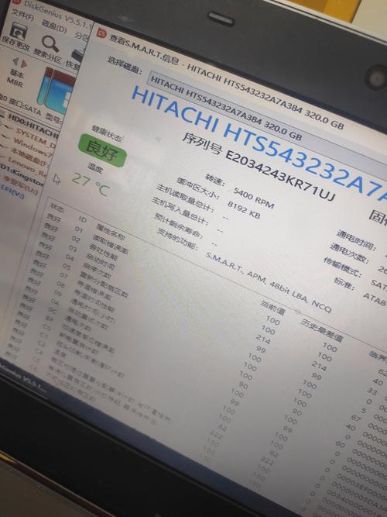The width and height of the screenshot is (387, 517).
Task: Click the 8192 KB buffer size value
Action: [244, 210]
